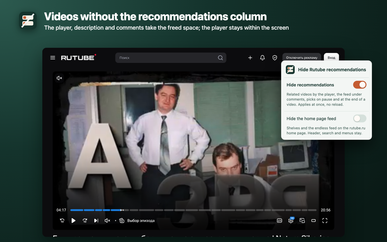Enable the Hide the home page feed toggle

tap(360, 119)
